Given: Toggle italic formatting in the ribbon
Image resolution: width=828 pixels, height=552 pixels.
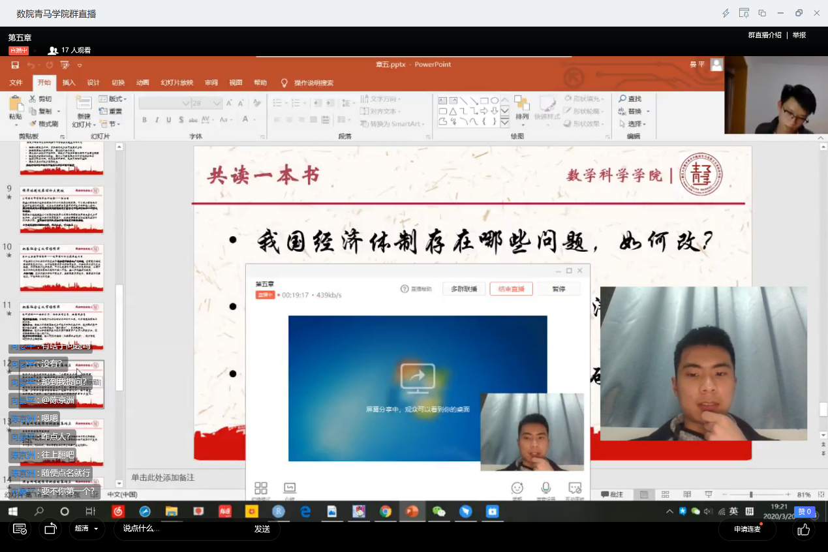Looking at the screenshot, I should pyautogui.click(x=157, y=120).
